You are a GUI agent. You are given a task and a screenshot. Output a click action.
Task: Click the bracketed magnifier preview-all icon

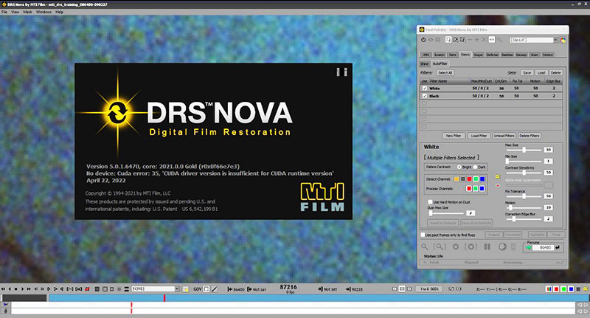pos(439,247)
